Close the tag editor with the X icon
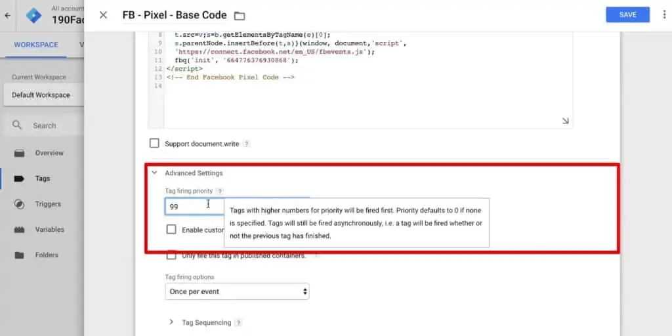This screenshot has height=336, width=672. tap(103, 16)
